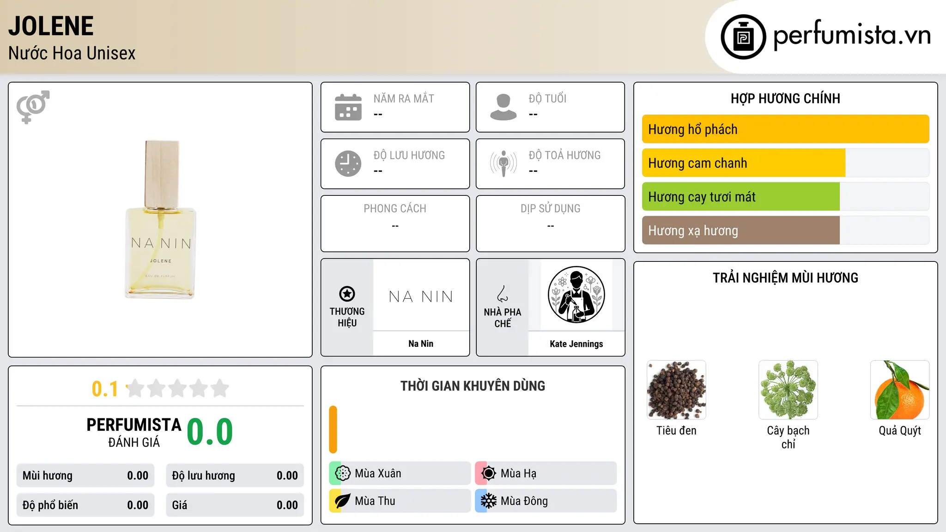
Task: Click the Thương Hiệu label
Action: (x=347, y=317)
